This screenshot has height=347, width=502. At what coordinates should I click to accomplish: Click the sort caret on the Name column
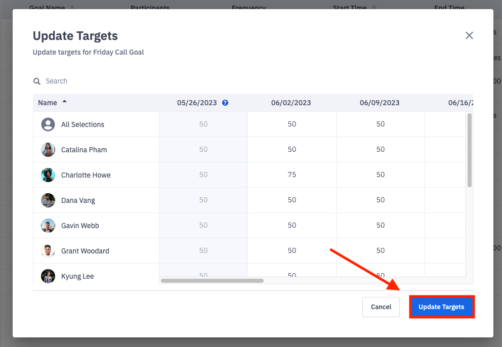[x=65, y=101]
